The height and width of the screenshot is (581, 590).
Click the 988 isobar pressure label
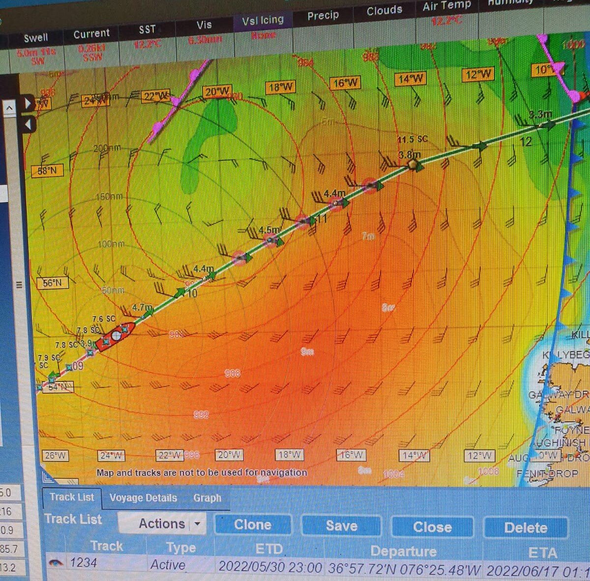(x=232, y=374)
